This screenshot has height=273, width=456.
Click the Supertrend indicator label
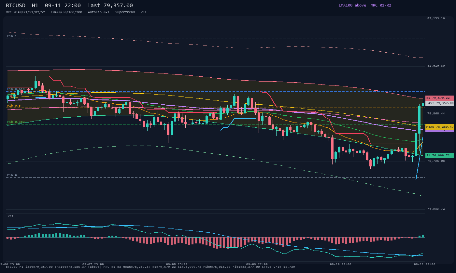125,12
